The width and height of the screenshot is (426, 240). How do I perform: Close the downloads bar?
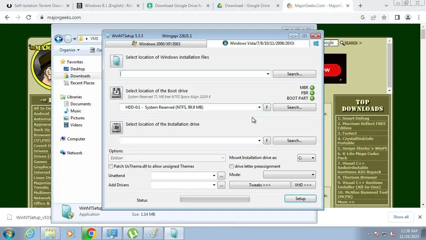click(420, 217)
